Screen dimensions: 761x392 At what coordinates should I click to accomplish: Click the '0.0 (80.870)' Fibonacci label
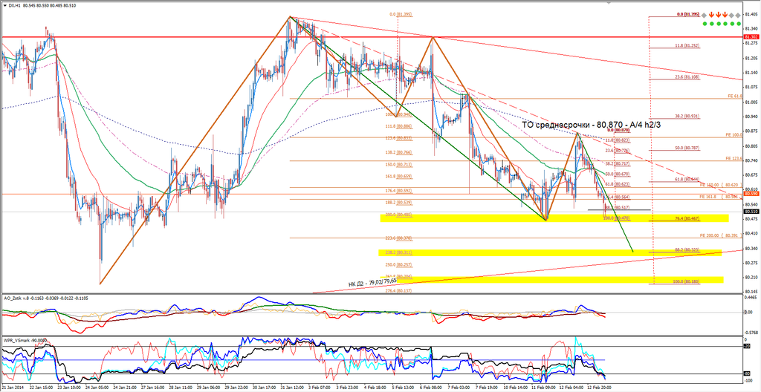pos(618,131)
